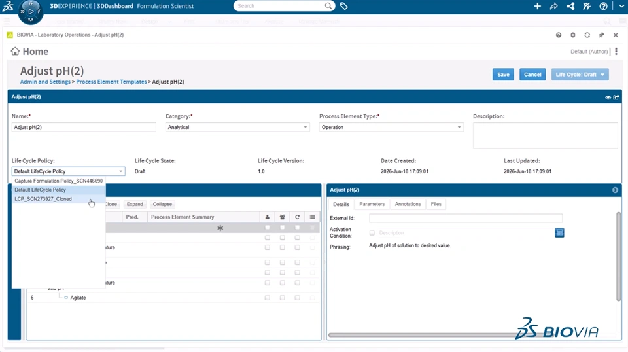Tick the person checkbox in the Agitate row
The image size is (628, 352).
coord(267,298)
